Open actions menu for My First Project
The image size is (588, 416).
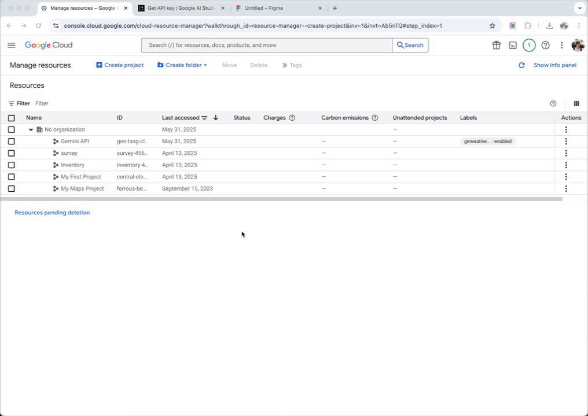coord(566,177)
